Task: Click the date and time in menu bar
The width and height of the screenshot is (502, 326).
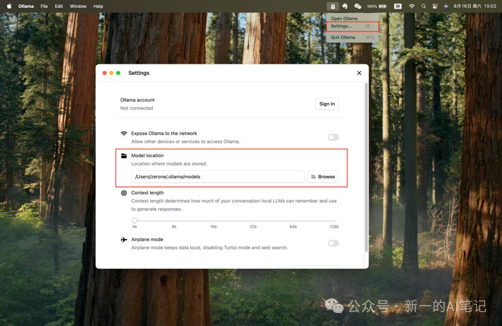Action: click(x=475, y=6)
